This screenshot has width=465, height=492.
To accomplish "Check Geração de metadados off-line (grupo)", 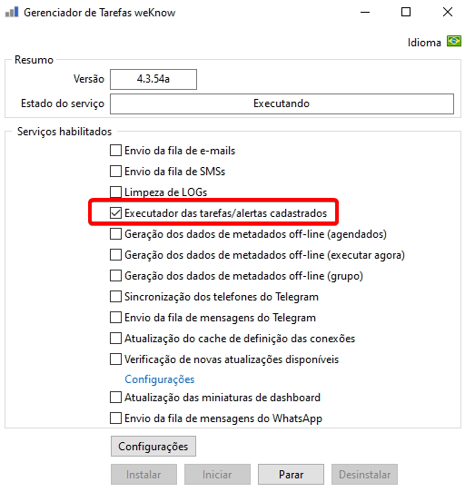I will click(x=115, y=275).
